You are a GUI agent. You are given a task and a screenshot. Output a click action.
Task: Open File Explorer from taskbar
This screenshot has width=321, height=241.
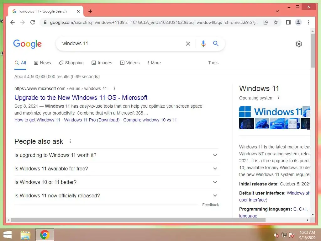(x=25, y=235)
